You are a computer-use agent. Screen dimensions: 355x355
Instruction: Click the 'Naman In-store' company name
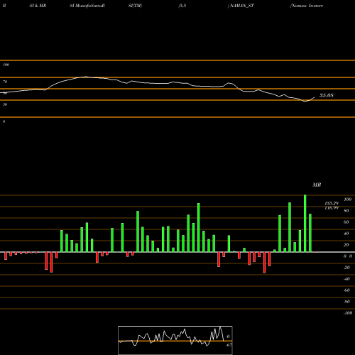[307, 6]
